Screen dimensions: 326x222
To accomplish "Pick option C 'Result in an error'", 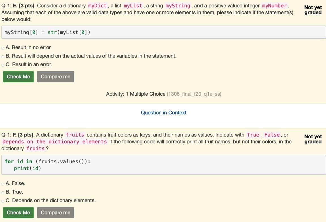I will pyautogui.click(x=3, y=65).
